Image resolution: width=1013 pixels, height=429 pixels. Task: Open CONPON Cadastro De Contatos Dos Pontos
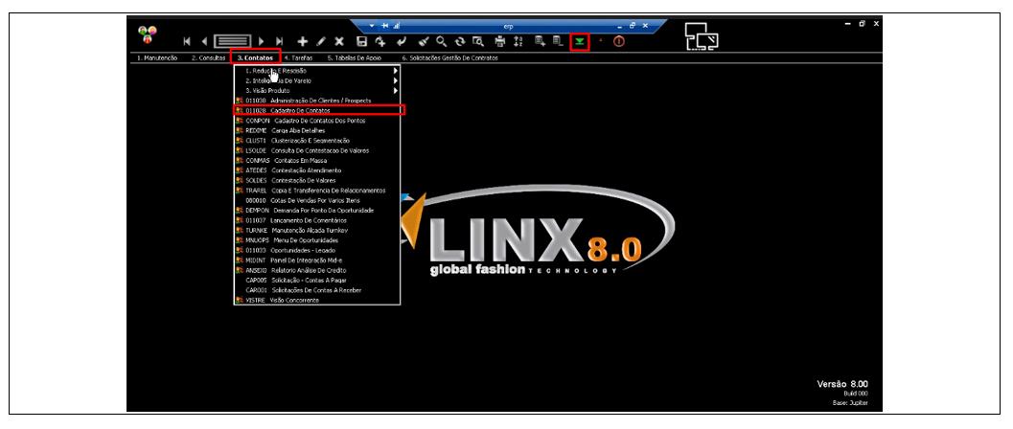tap(316, 121)
